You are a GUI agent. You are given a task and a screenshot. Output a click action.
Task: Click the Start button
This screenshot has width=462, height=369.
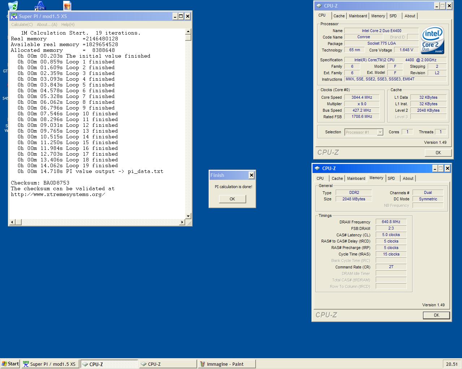point(10,364)
